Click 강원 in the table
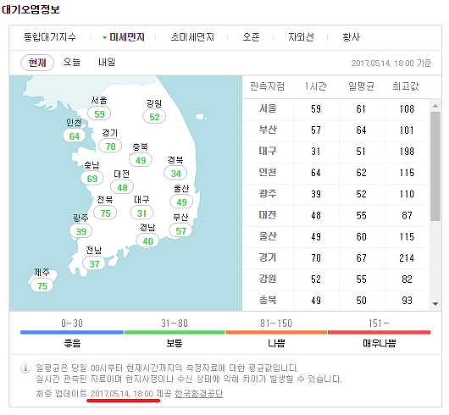 point(268,279)
